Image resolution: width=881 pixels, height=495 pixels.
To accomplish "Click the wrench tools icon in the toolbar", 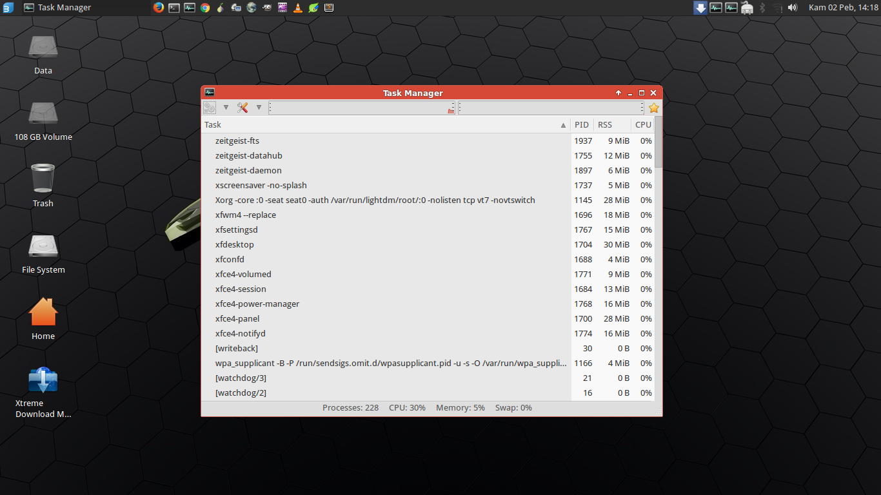I will 242,107.
